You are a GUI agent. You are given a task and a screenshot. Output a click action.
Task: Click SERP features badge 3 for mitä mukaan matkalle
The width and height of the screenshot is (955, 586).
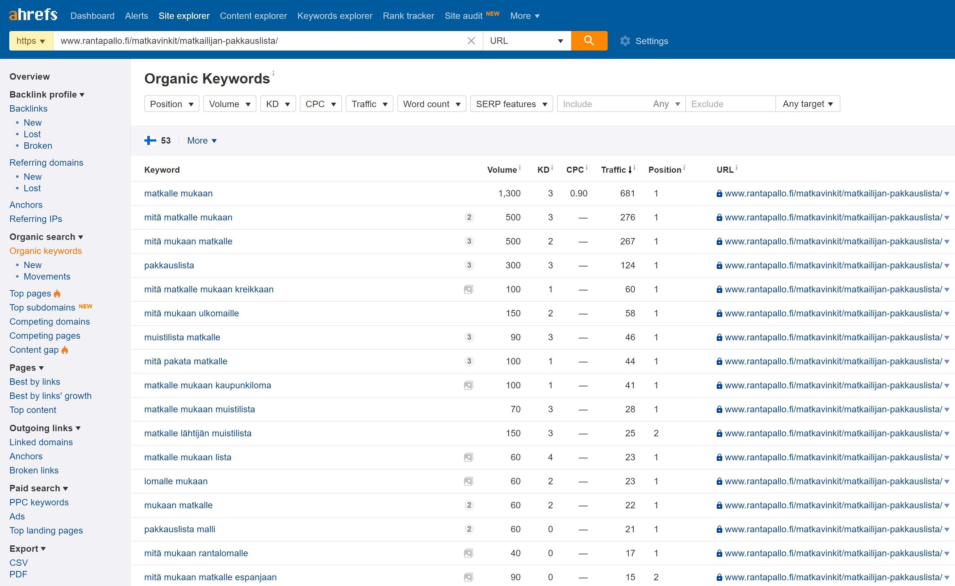pos(469,242)
